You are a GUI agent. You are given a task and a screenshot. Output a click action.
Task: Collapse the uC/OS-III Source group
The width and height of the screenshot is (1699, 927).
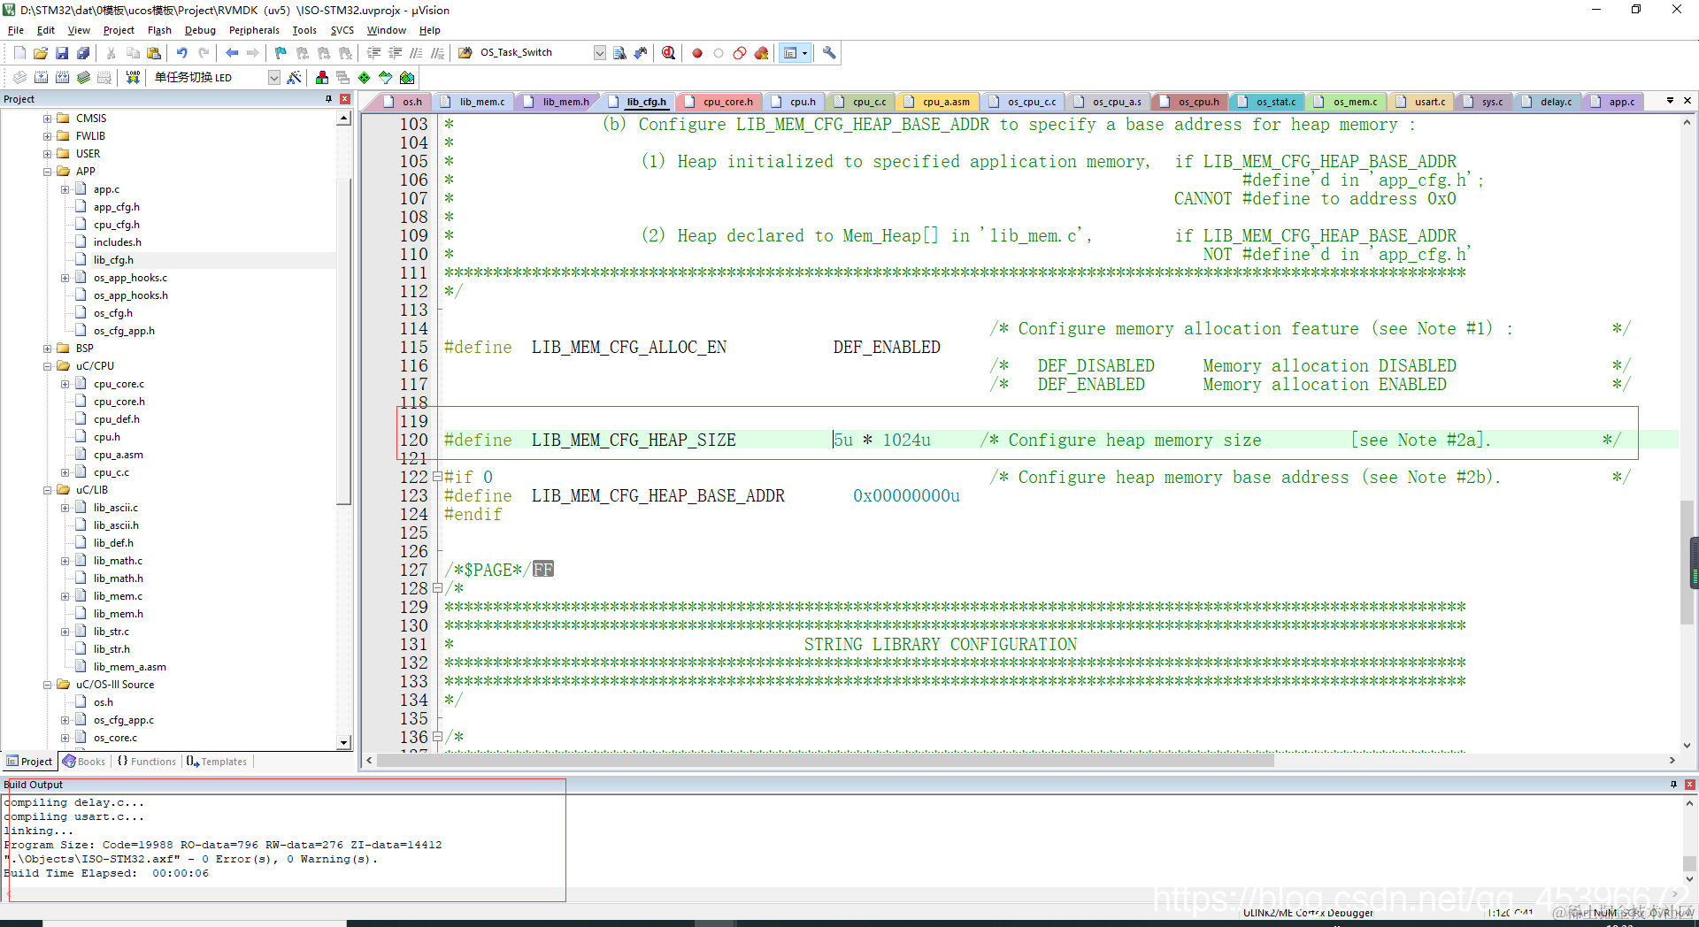[48, 685]
